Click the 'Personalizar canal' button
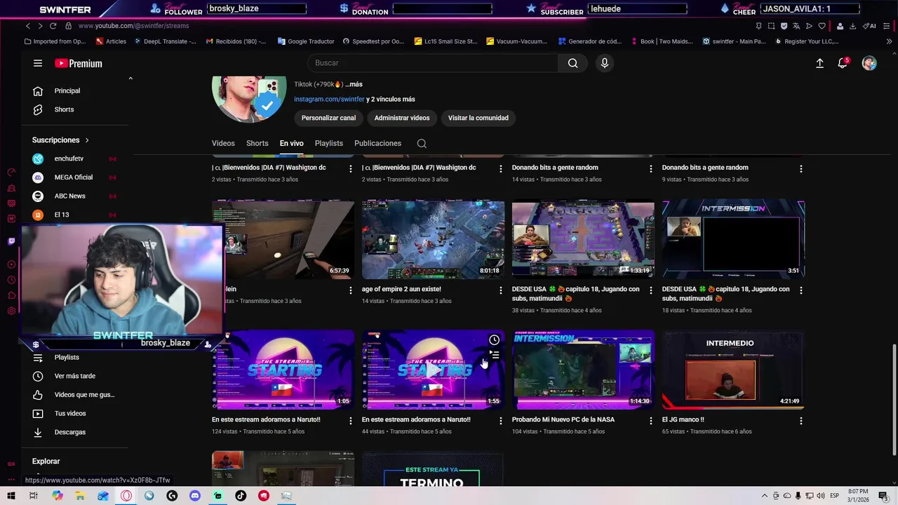898x505 pixels. (328, 118)
